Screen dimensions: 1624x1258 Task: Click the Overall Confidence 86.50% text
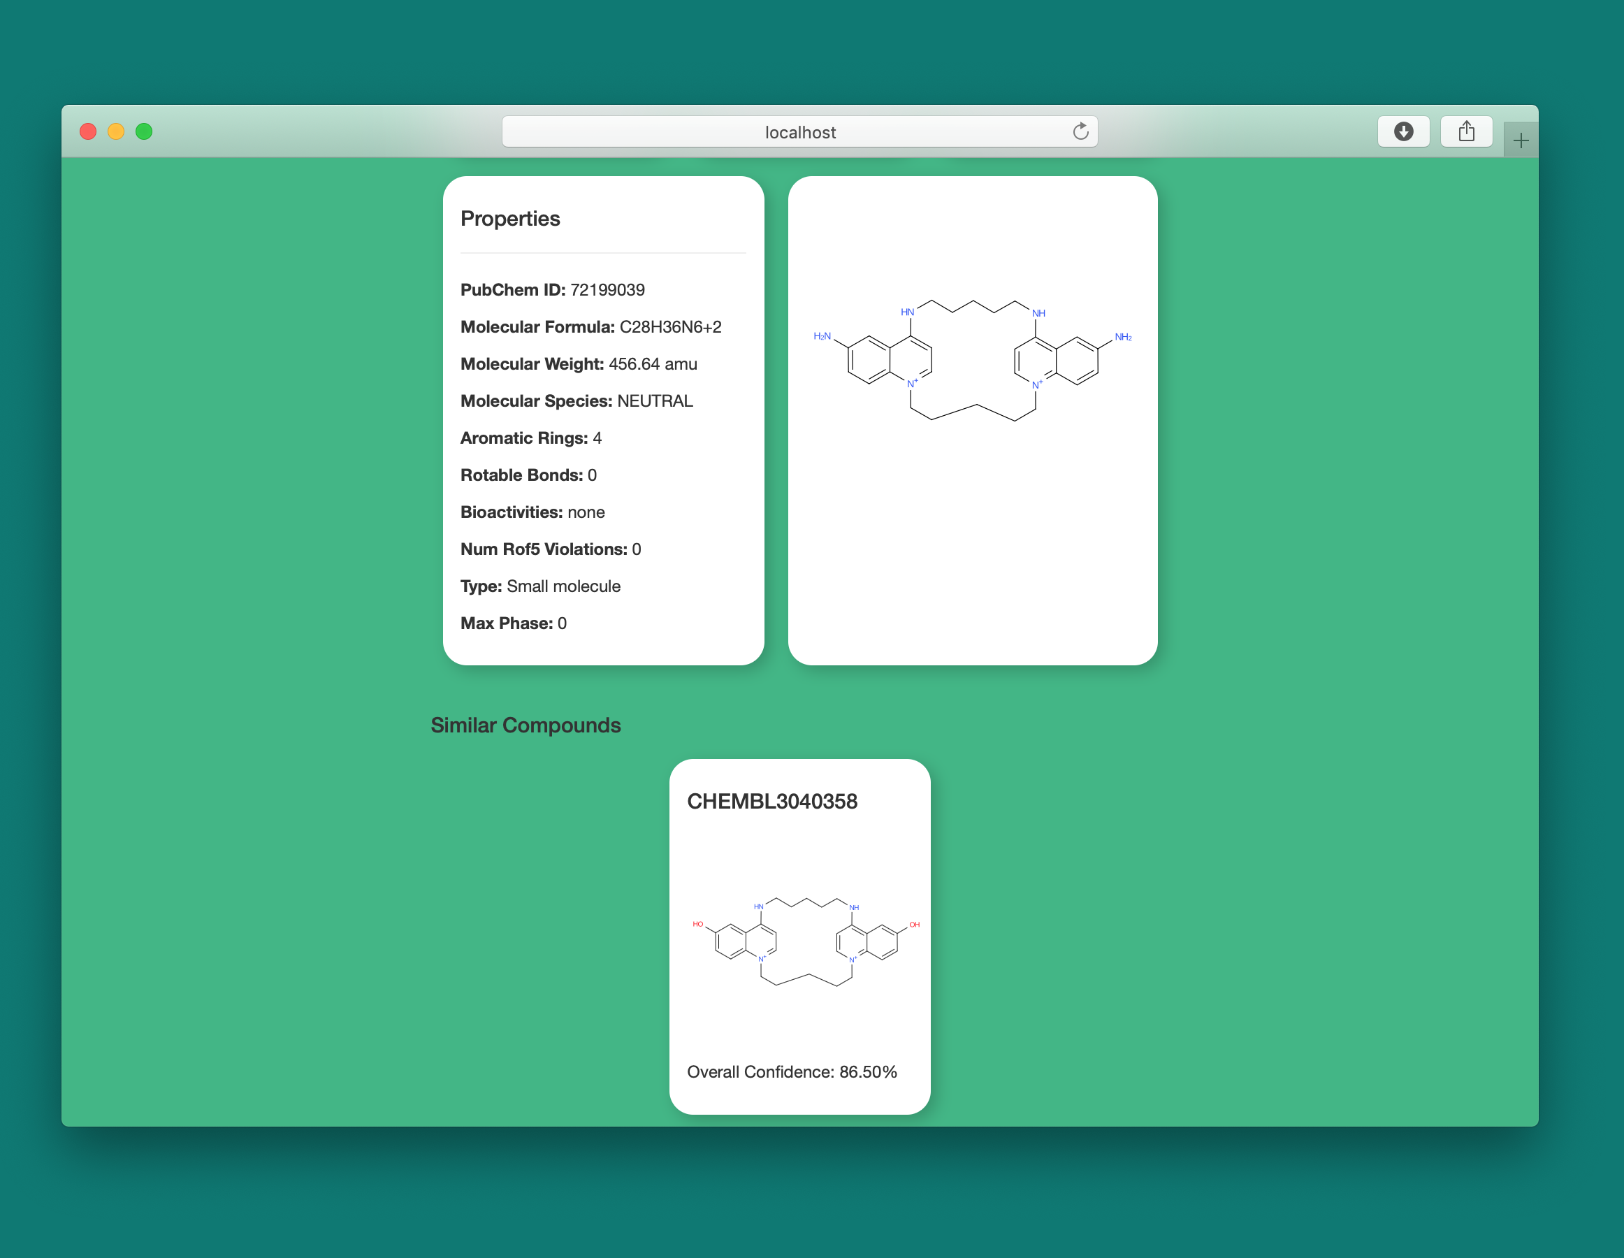tap(791, 1071)
